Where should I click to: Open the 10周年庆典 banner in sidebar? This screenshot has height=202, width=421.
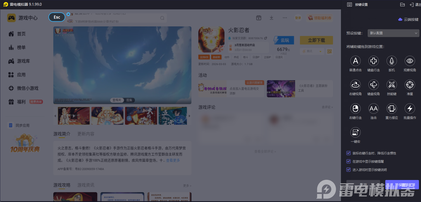pyautogui.click(x=25, y=143)
